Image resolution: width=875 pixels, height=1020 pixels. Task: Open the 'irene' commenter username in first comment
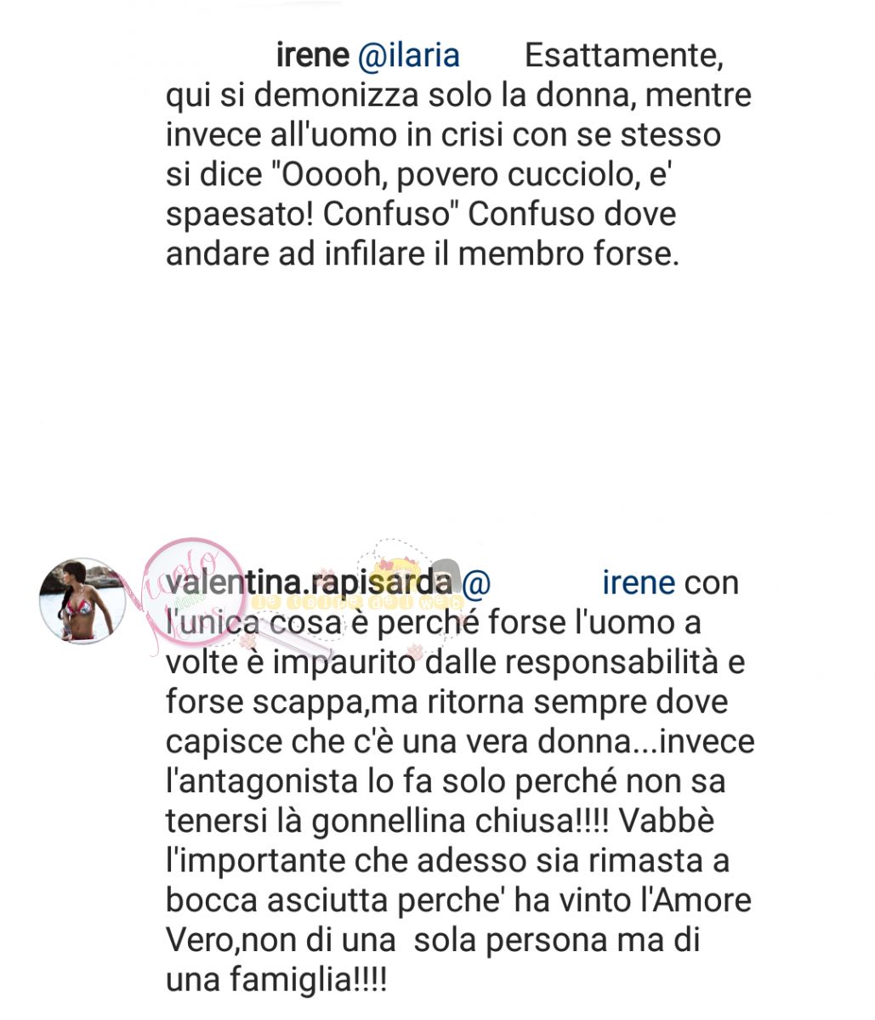(x=312, y=55)
